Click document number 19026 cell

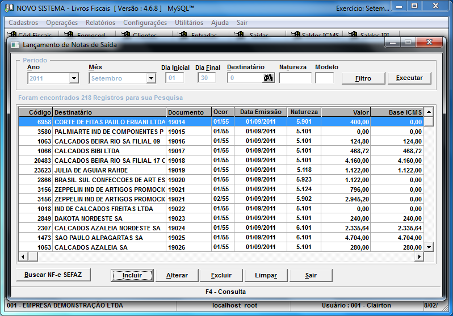tap(189, 247)
